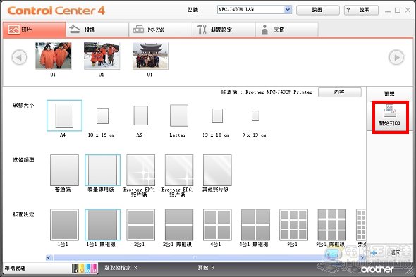The image size is (416, 277).
Task: Switch to the PC-FAX tab
Action: (160, 30)
